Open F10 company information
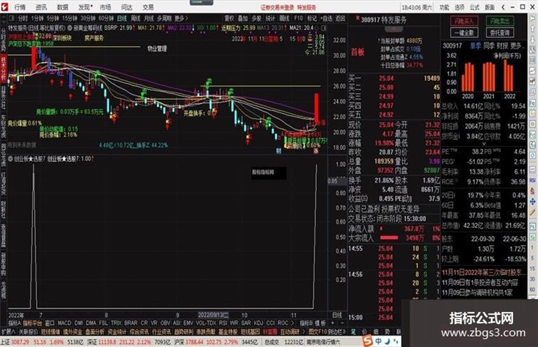Screen dimensions: 538x347 [x=298, y=18]
